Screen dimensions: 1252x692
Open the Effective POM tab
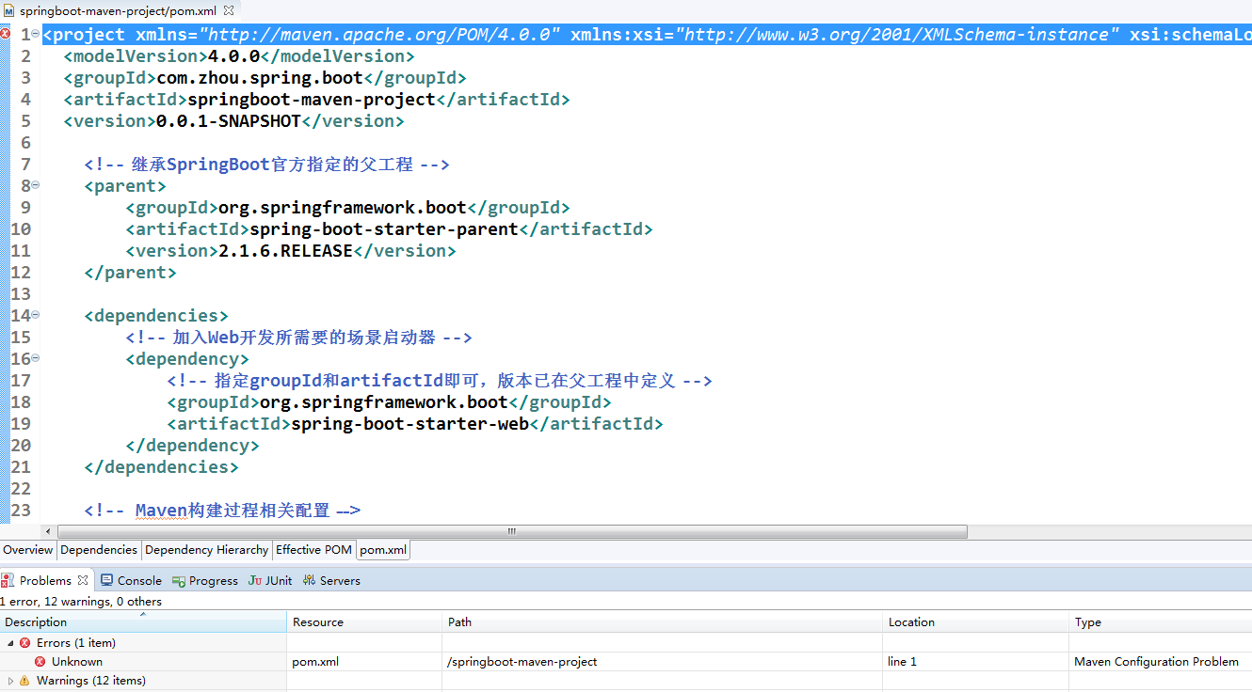(x=313, y=550)
